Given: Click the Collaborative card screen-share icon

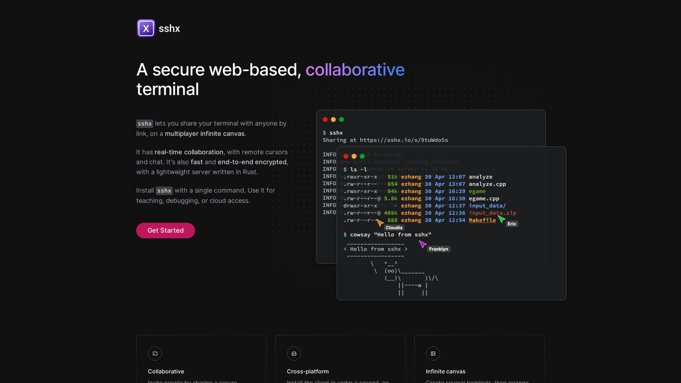Looking at the screenshot, I should pos(155,354).
